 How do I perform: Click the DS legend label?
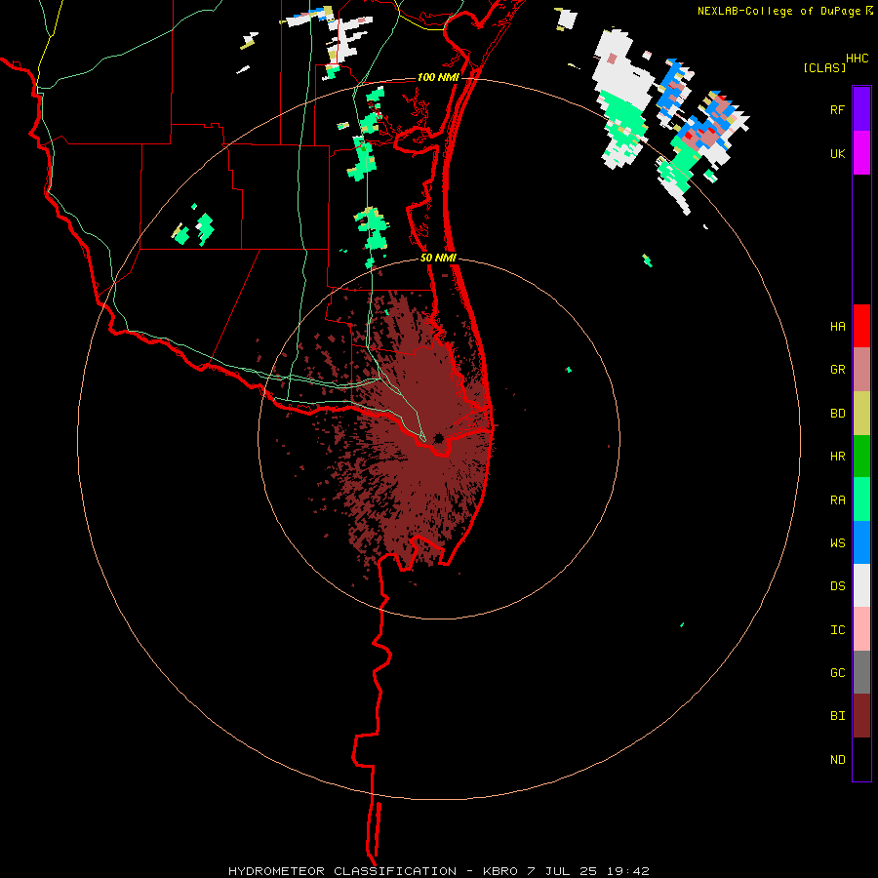click(837, 586)
